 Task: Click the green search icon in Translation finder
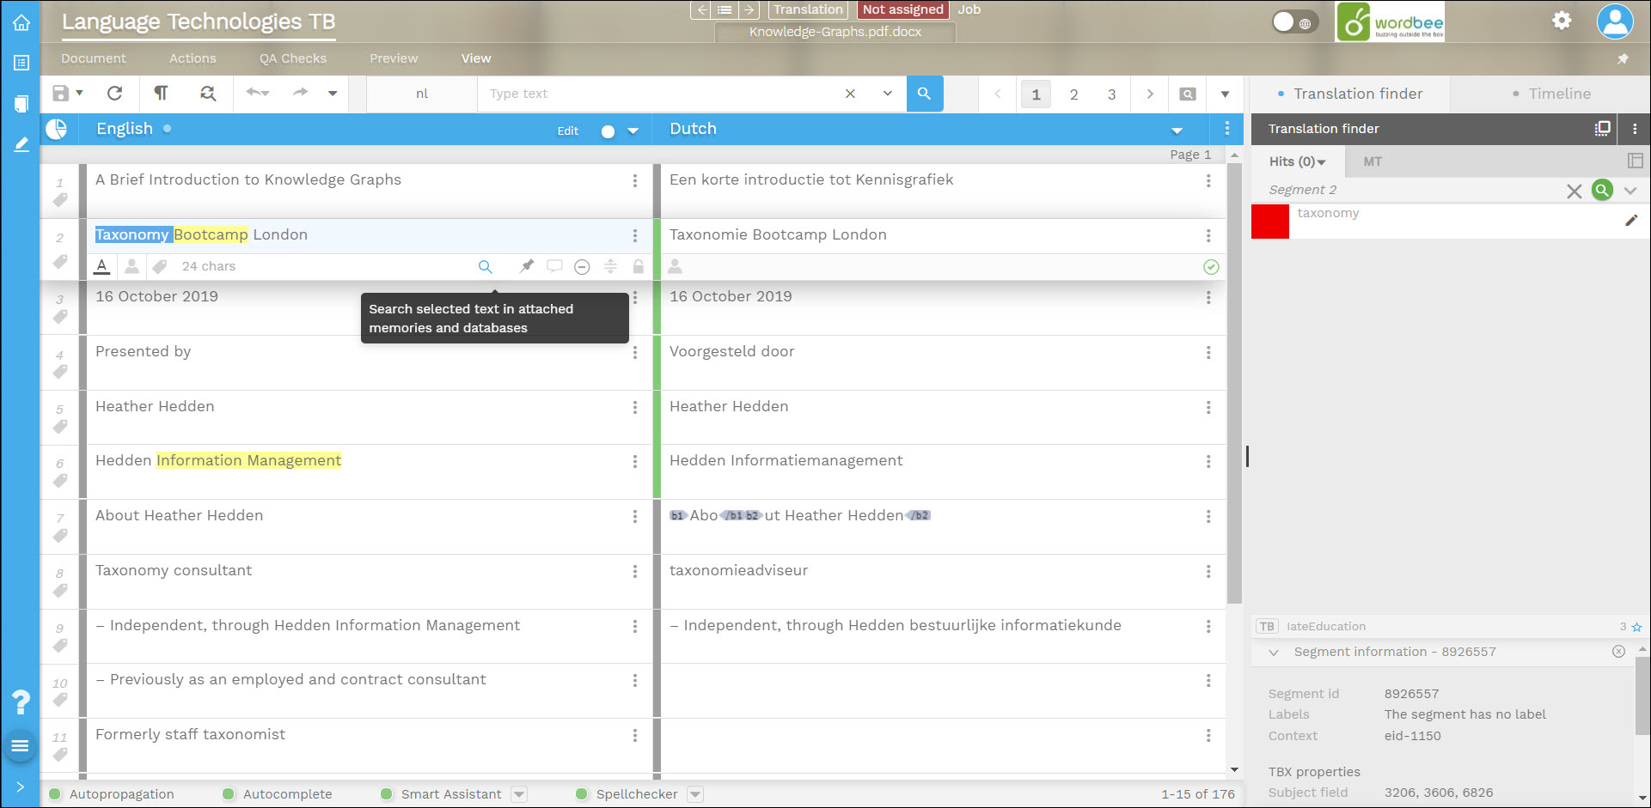(1601, 191)
